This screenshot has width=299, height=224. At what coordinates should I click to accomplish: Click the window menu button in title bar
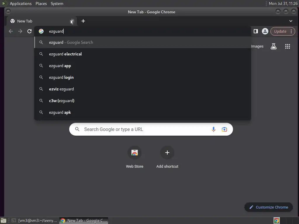pyautogui.click(x=8, y=11)
